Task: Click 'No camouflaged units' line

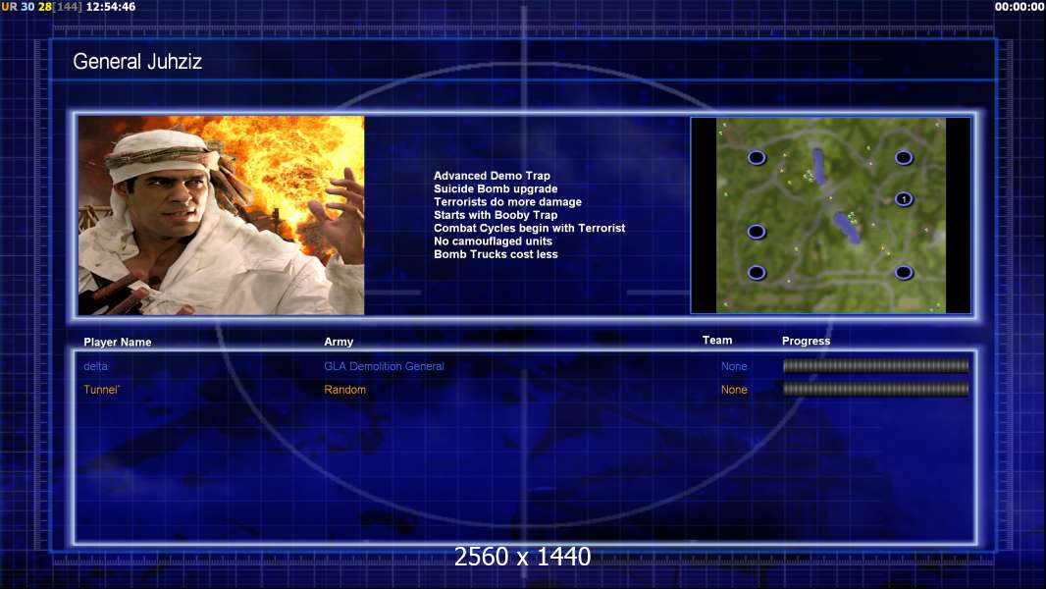Action: click(x=493, y=241)
